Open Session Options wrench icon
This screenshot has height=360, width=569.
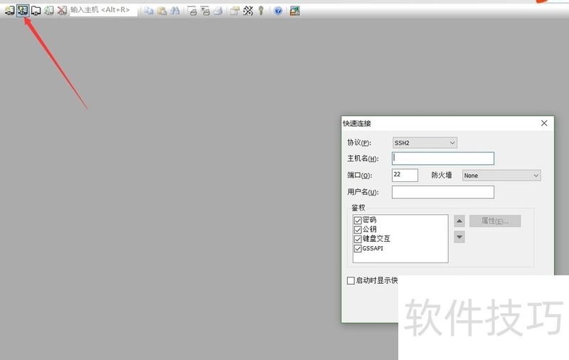248,11
